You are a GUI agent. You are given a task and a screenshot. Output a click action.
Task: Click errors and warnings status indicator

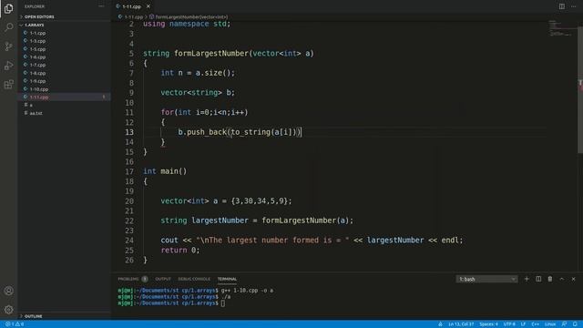click(x=15, y=324)
